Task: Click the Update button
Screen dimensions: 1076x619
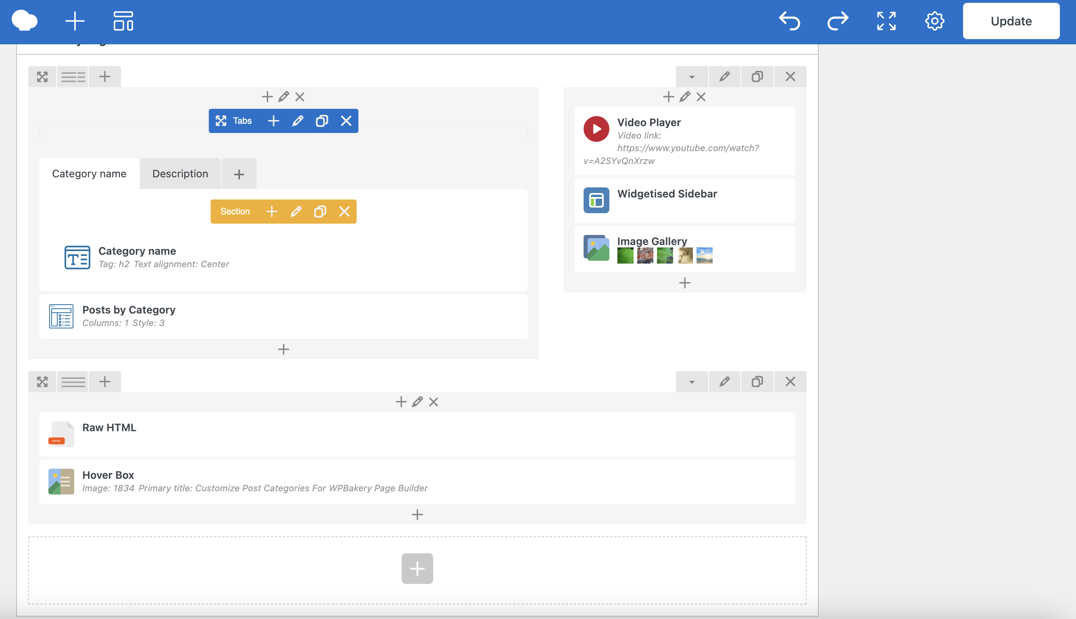Action: click(1011, 21)
